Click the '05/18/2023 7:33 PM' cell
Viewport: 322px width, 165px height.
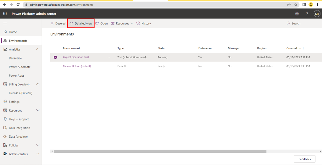click(298, 66)
